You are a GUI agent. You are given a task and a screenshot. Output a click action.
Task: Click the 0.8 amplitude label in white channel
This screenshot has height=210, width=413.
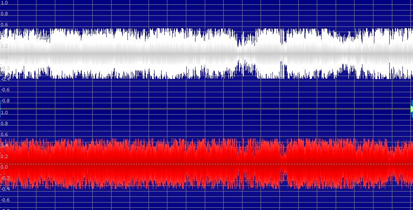pyautogui.click(x=4, y=14)
